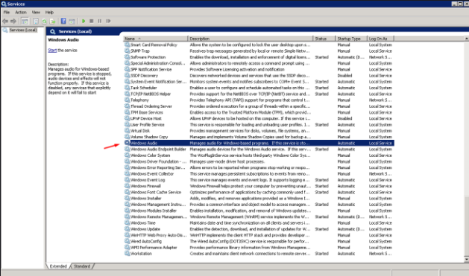The width and height of the screenshot is (469, 276).
Task: Select the Volume Shadow Copy service
Action: (259, 137)
